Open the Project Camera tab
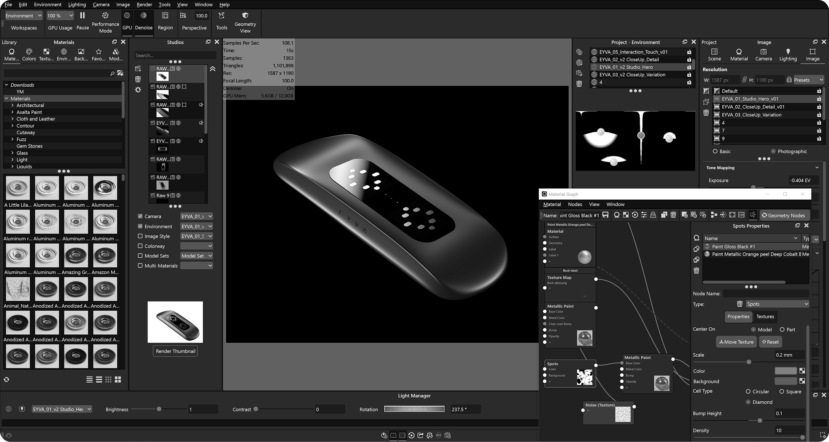Screen dimensions: 829x442 click(x=764, y=54)
